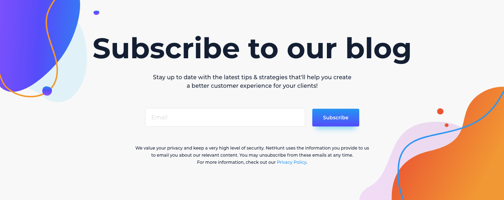Click the "We value your privacy" sentence

[200, 148]
